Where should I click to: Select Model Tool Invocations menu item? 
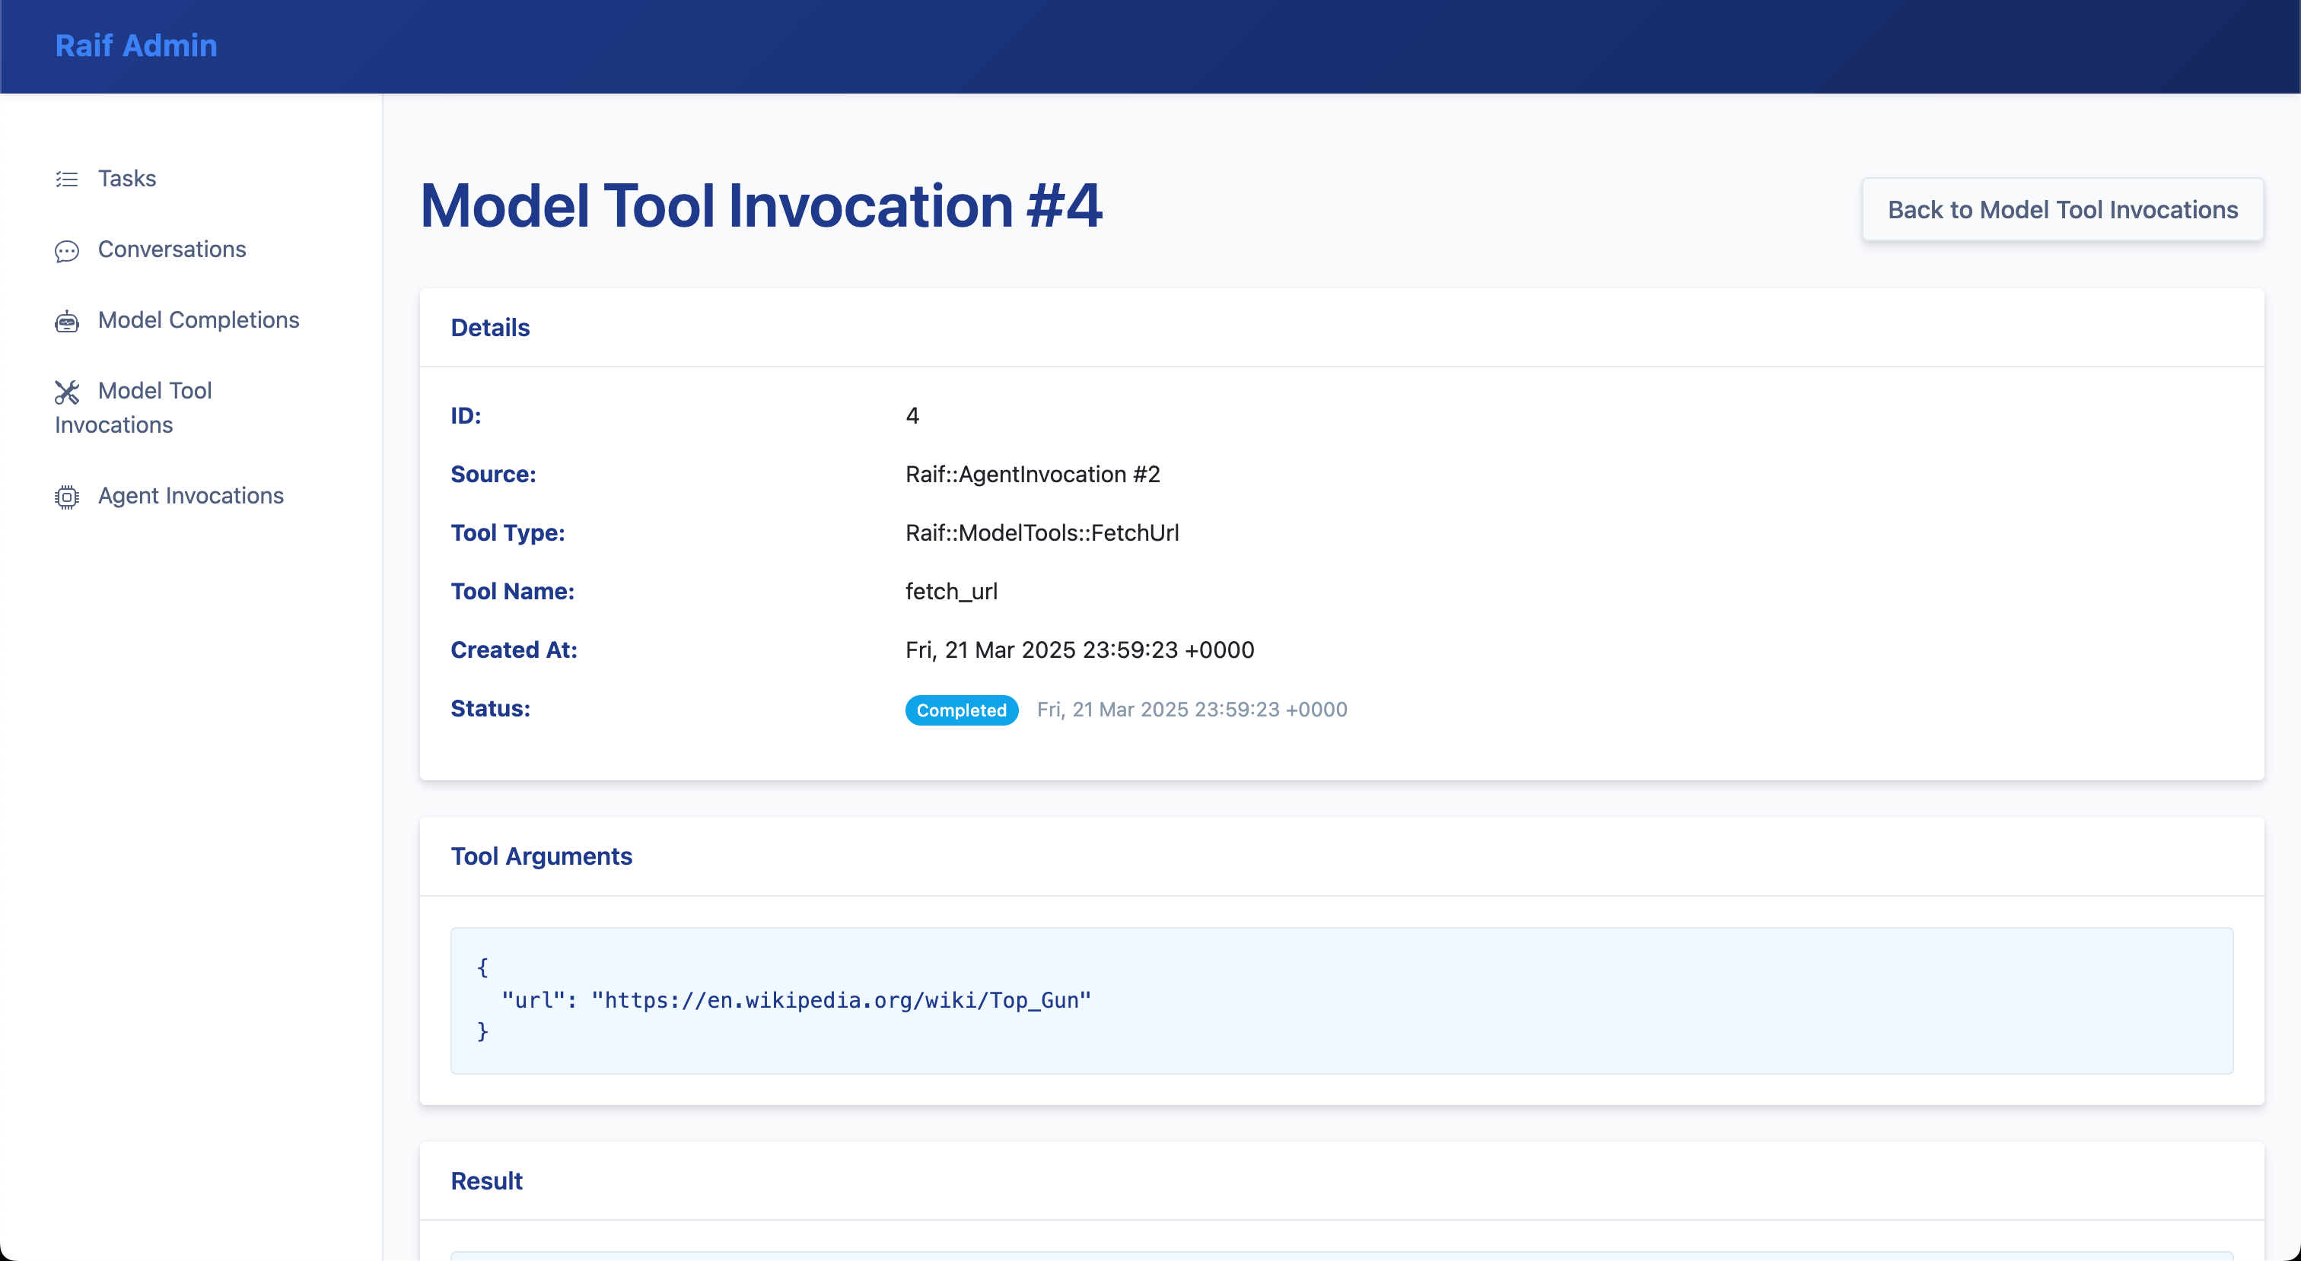[134, 407]
